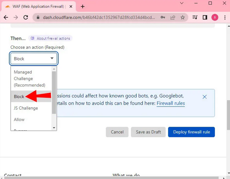Share this page via share icon
The height and width of the screenshot is (179, 230).
pyautogui.click(x=173, y=17)
